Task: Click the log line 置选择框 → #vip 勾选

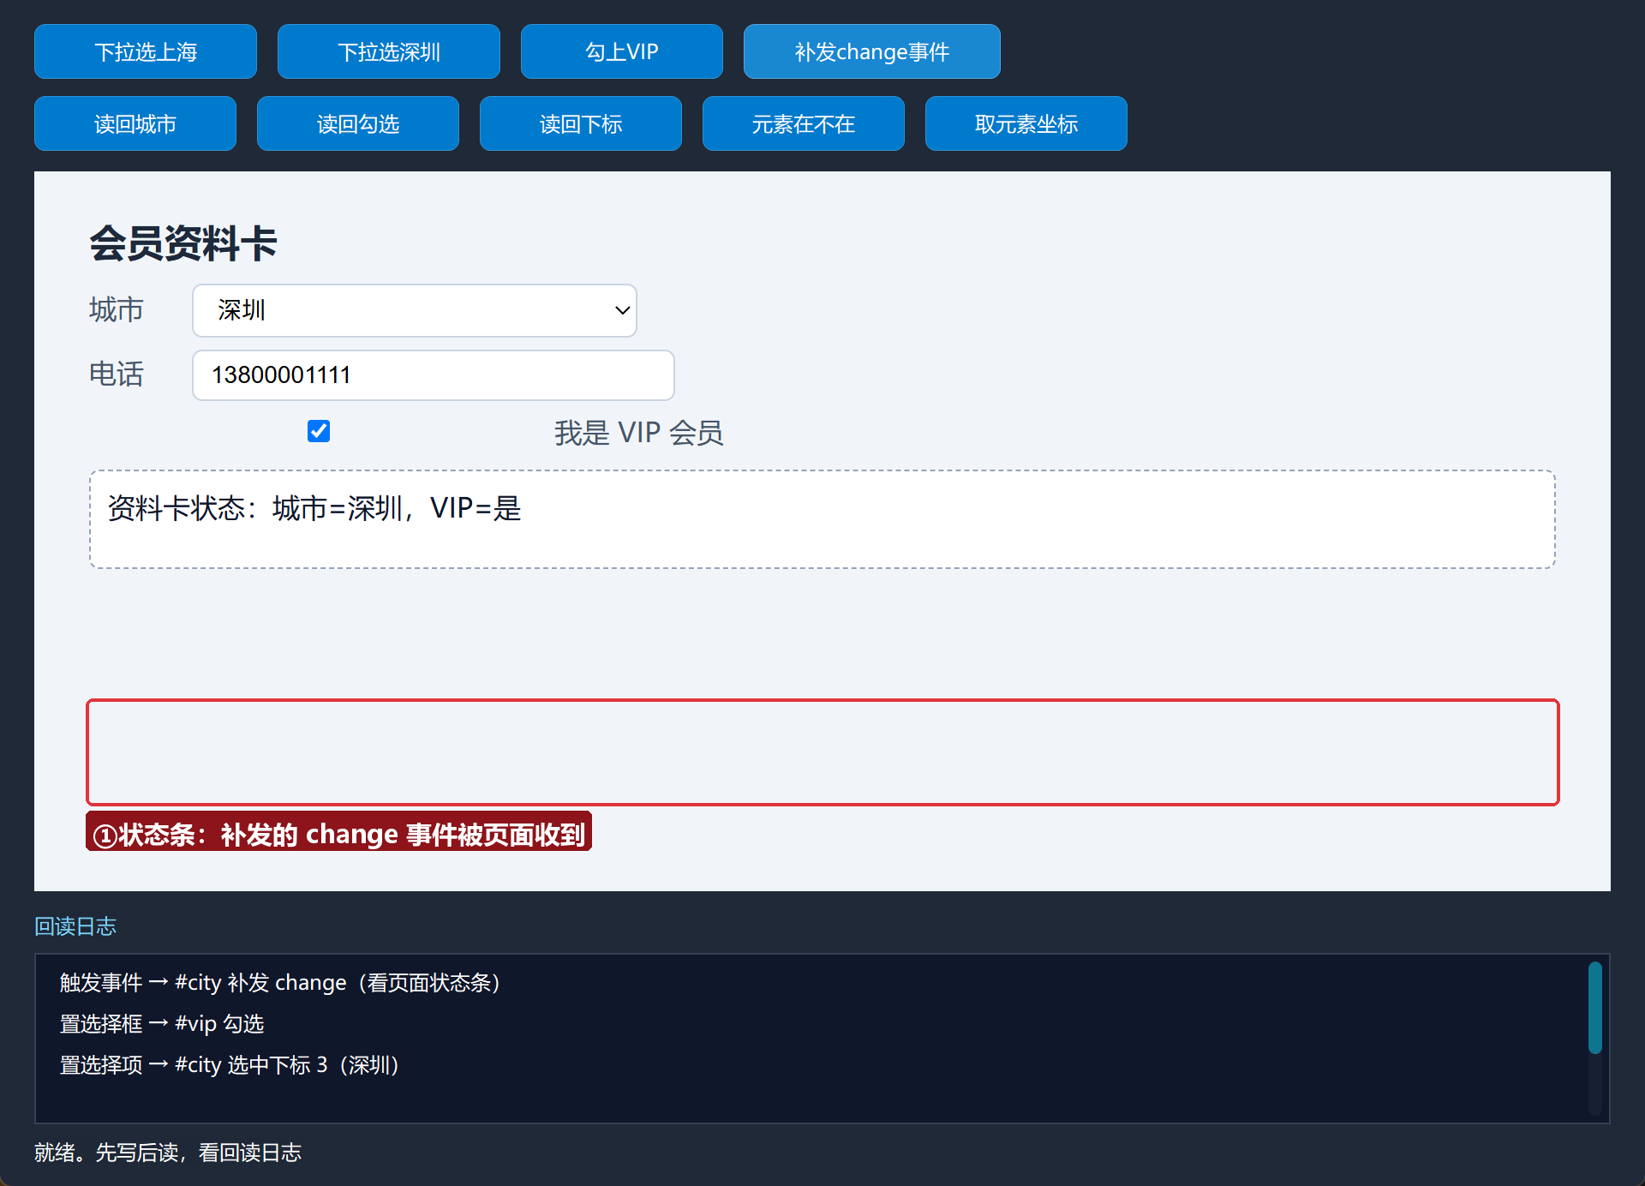Action: (162, 1023)
